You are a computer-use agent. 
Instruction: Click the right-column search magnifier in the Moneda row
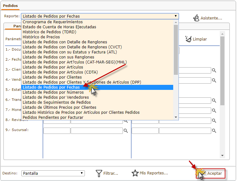click(214, 111)
